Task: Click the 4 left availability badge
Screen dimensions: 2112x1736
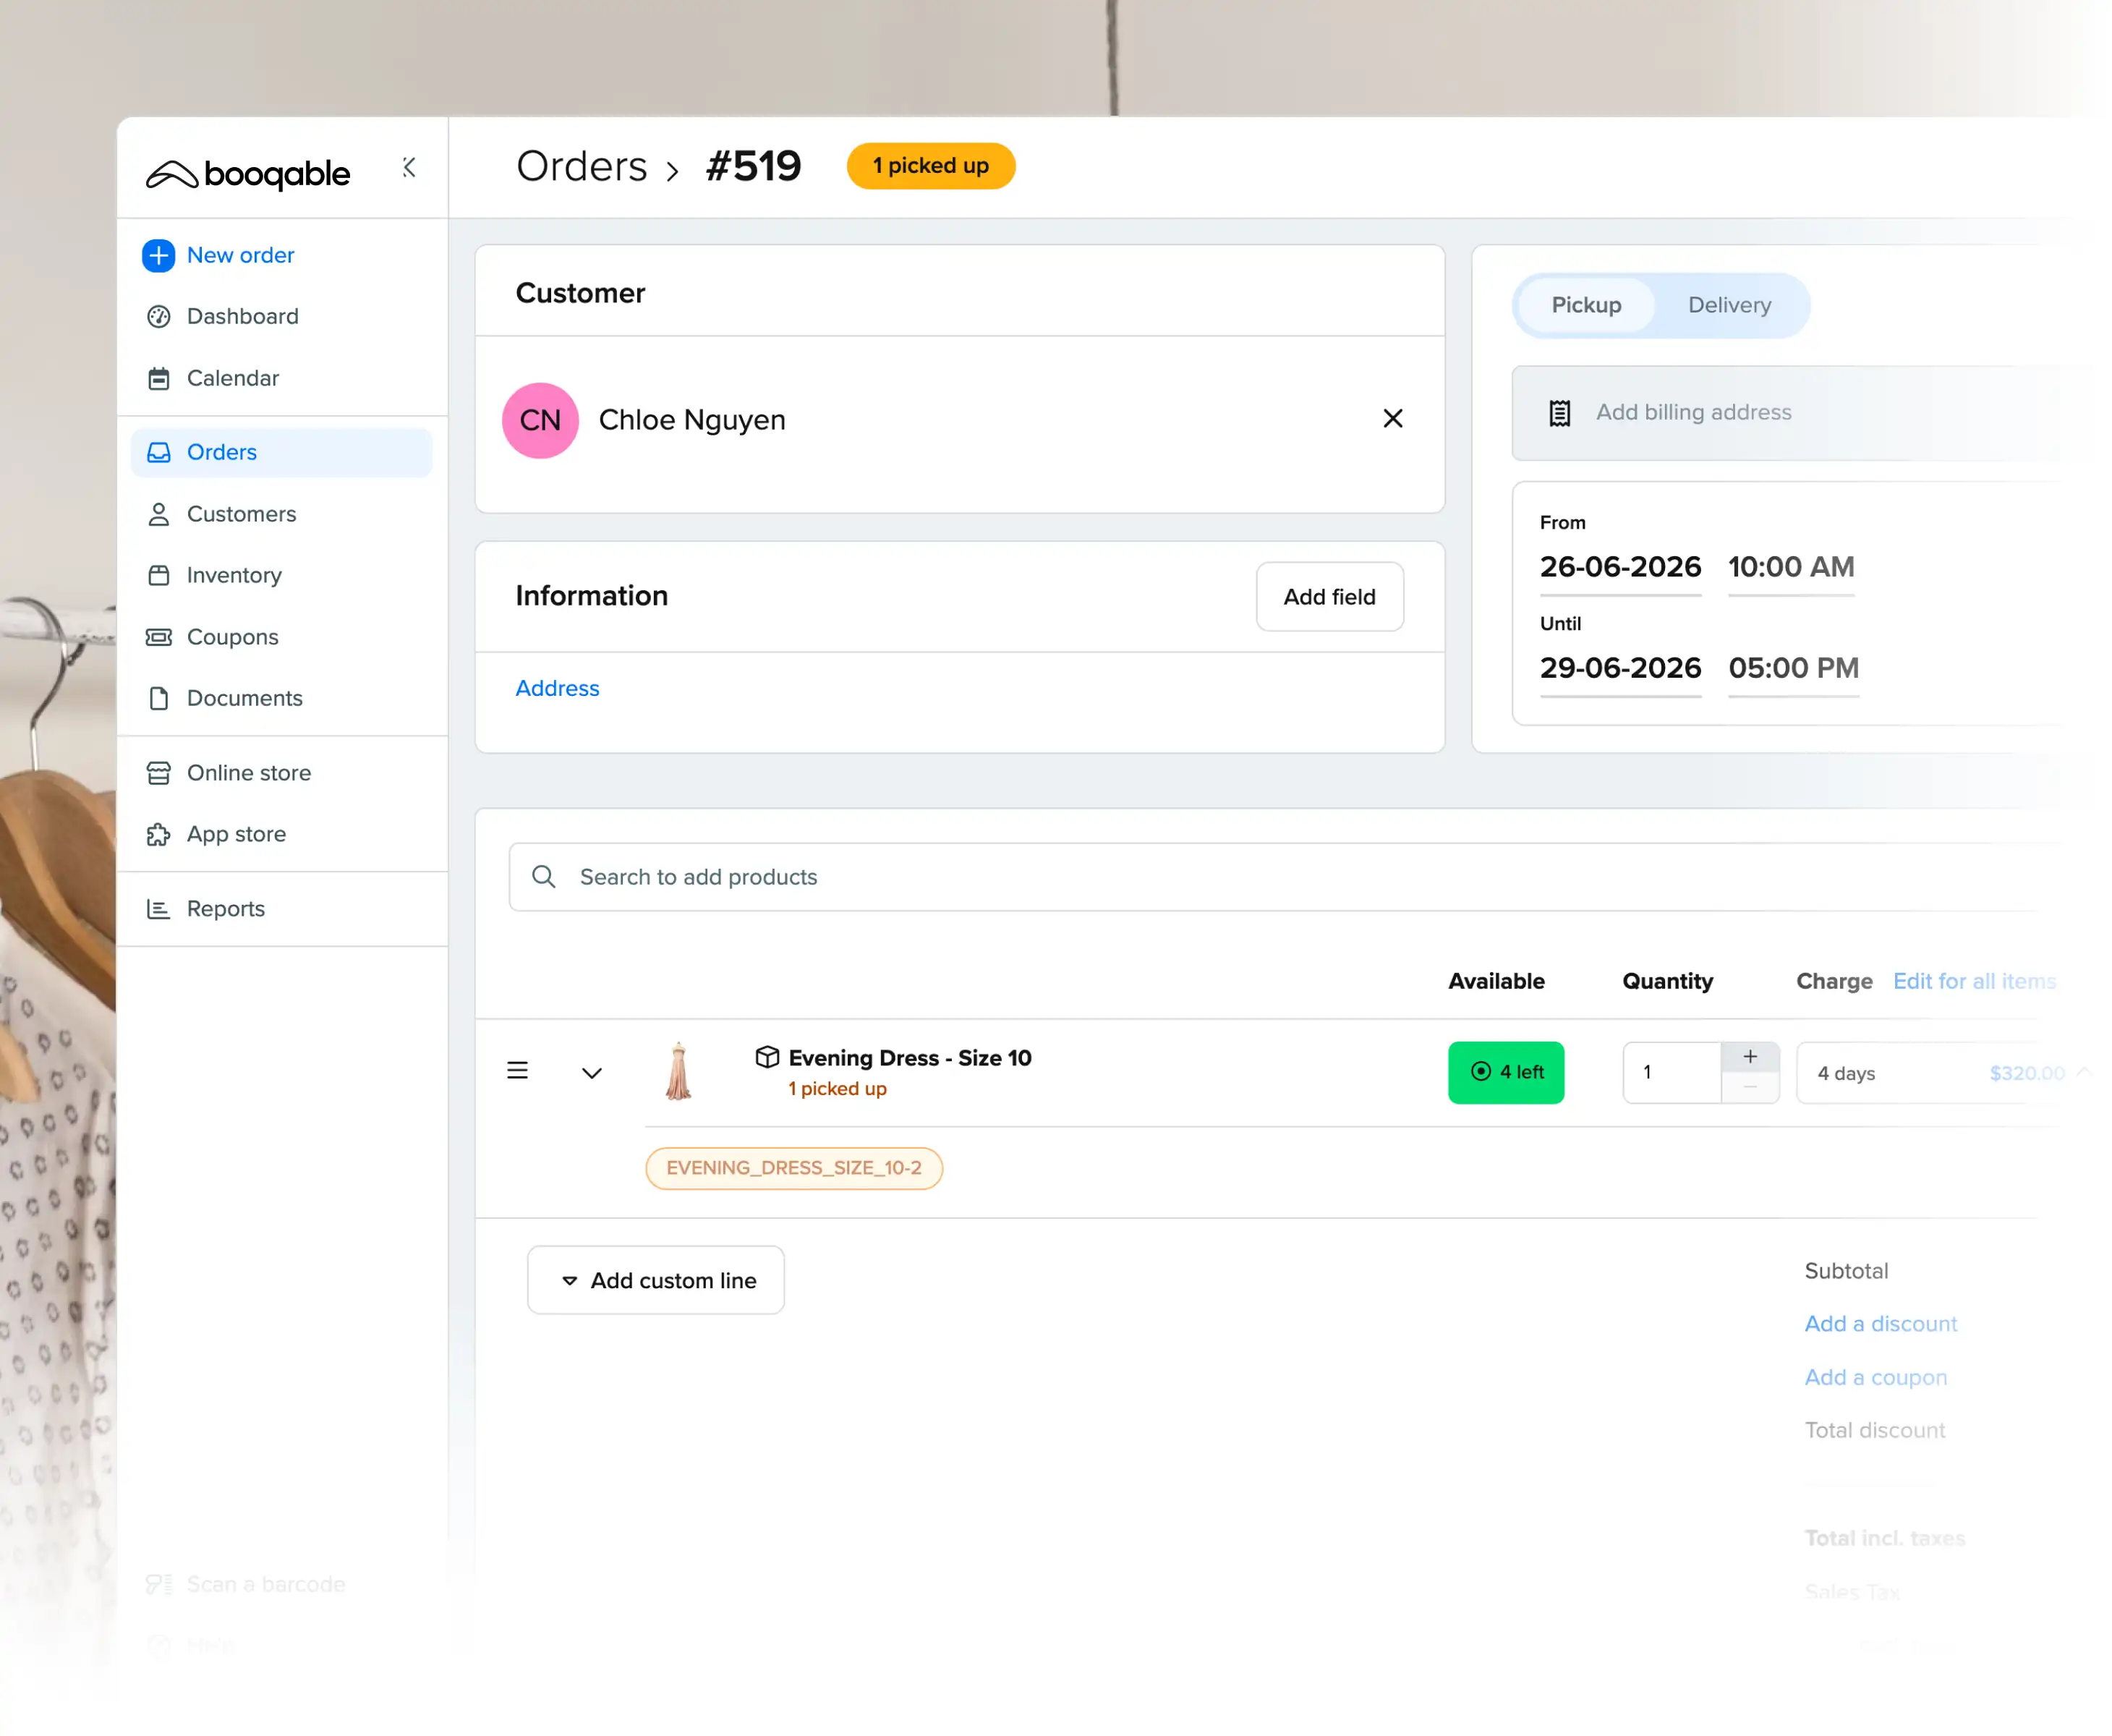Action: pyautogui.click(x=1506, y=1073)
